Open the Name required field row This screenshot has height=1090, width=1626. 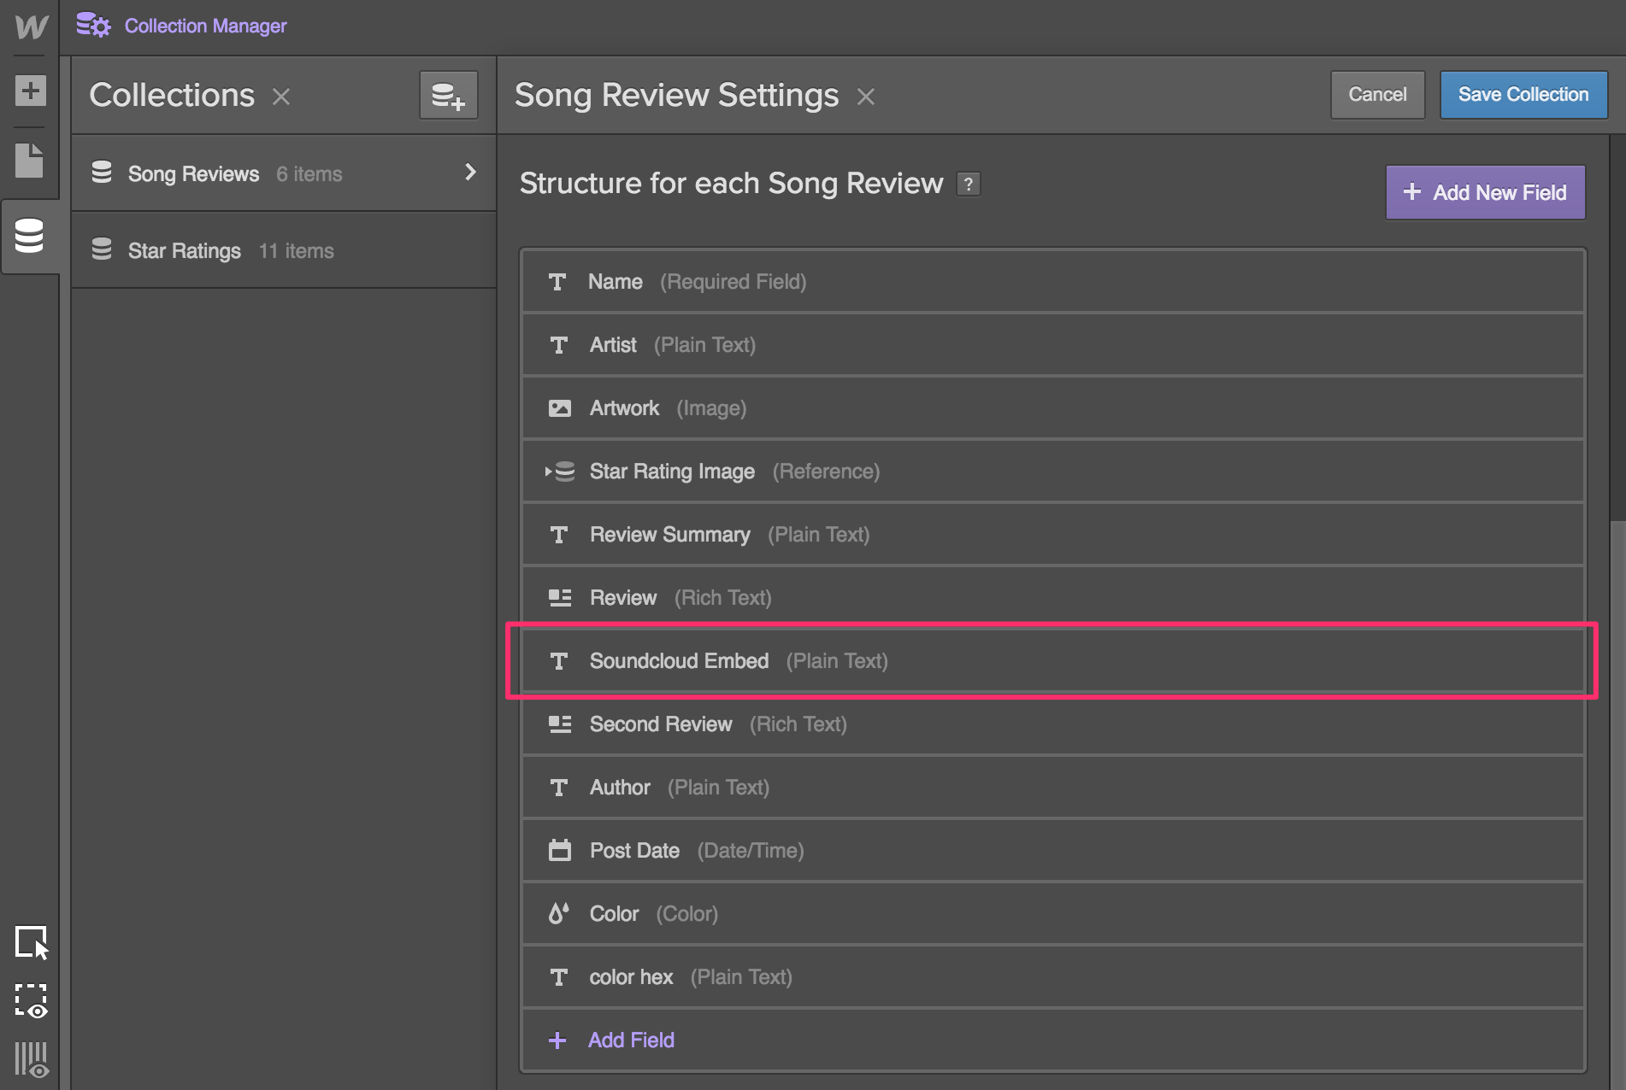1053,281
